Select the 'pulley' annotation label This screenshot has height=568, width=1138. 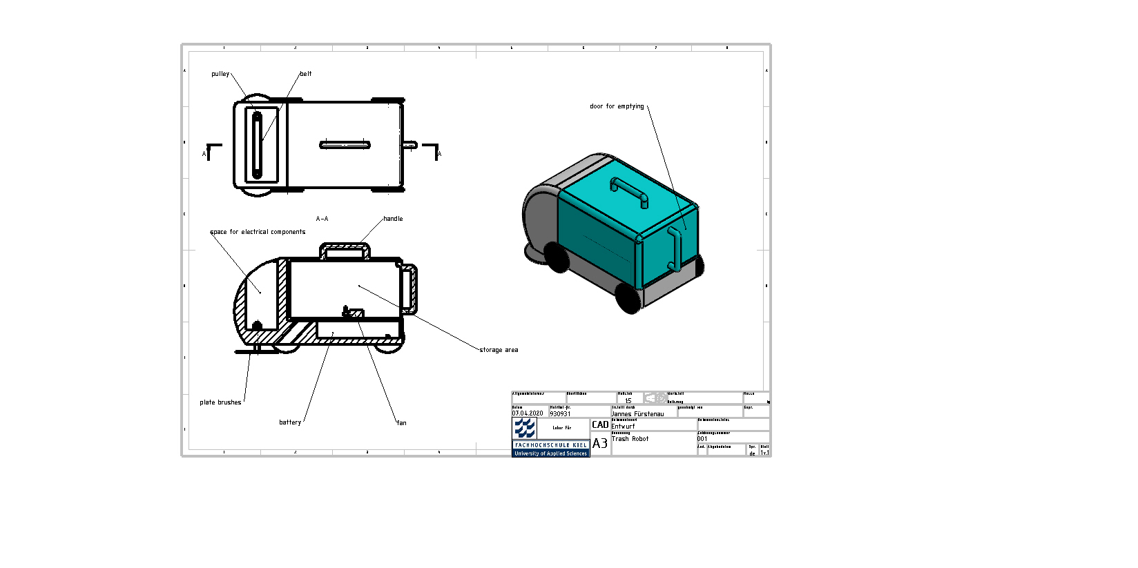click(x=220, y=74)
